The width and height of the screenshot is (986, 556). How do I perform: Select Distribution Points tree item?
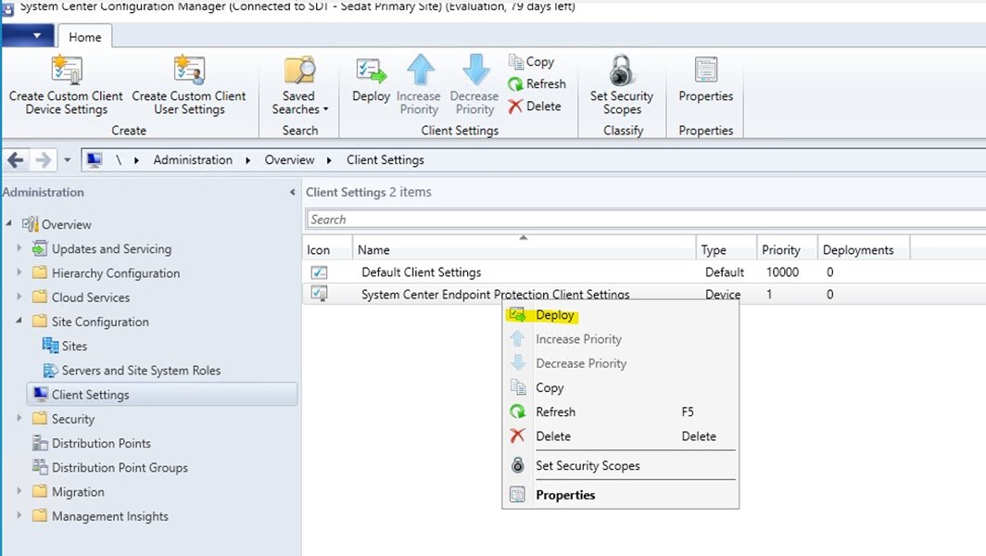(101, 444)
